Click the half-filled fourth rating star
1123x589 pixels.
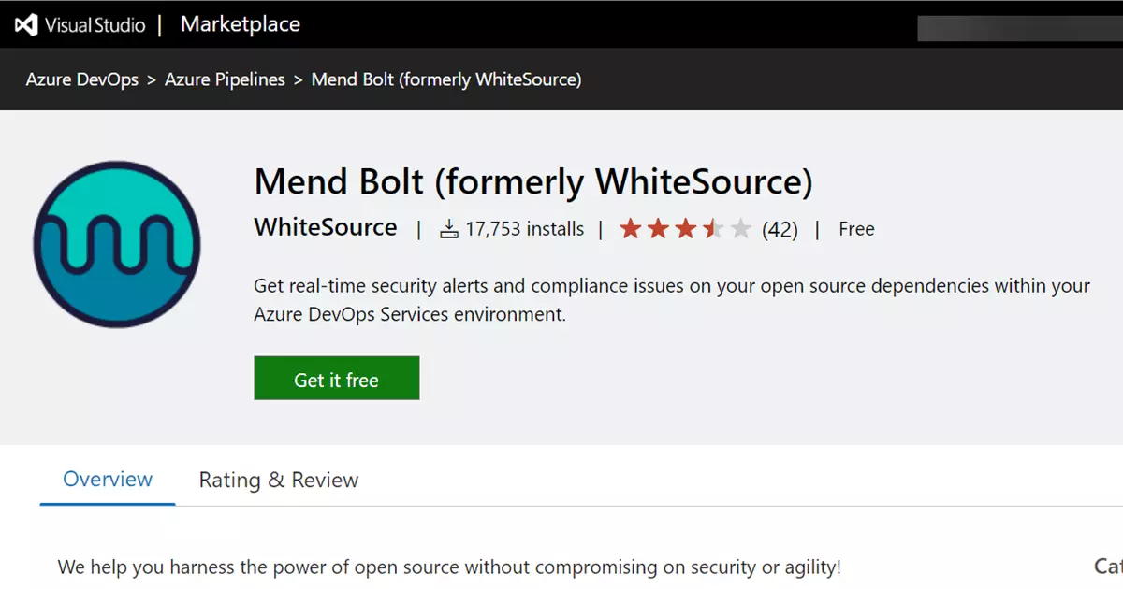(x=713, y=229)
